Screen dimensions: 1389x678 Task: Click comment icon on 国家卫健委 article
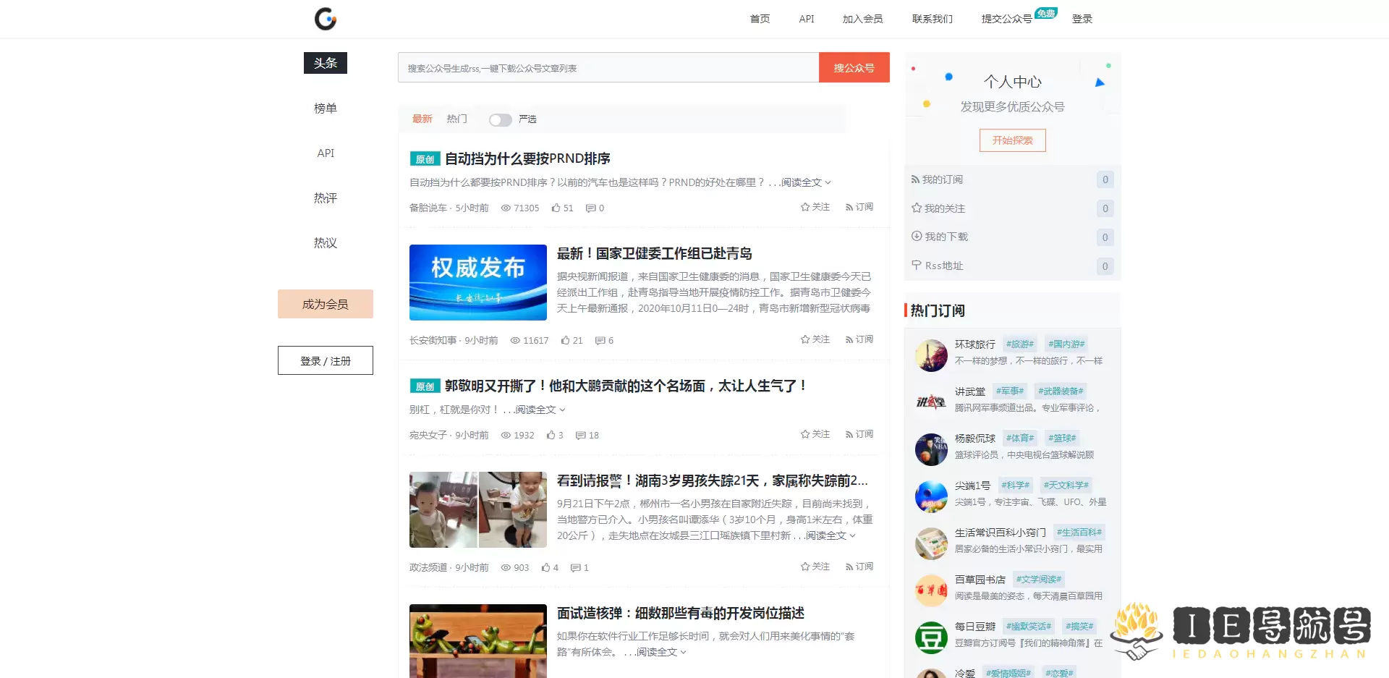pyautogui.click(x=600, y=340)
